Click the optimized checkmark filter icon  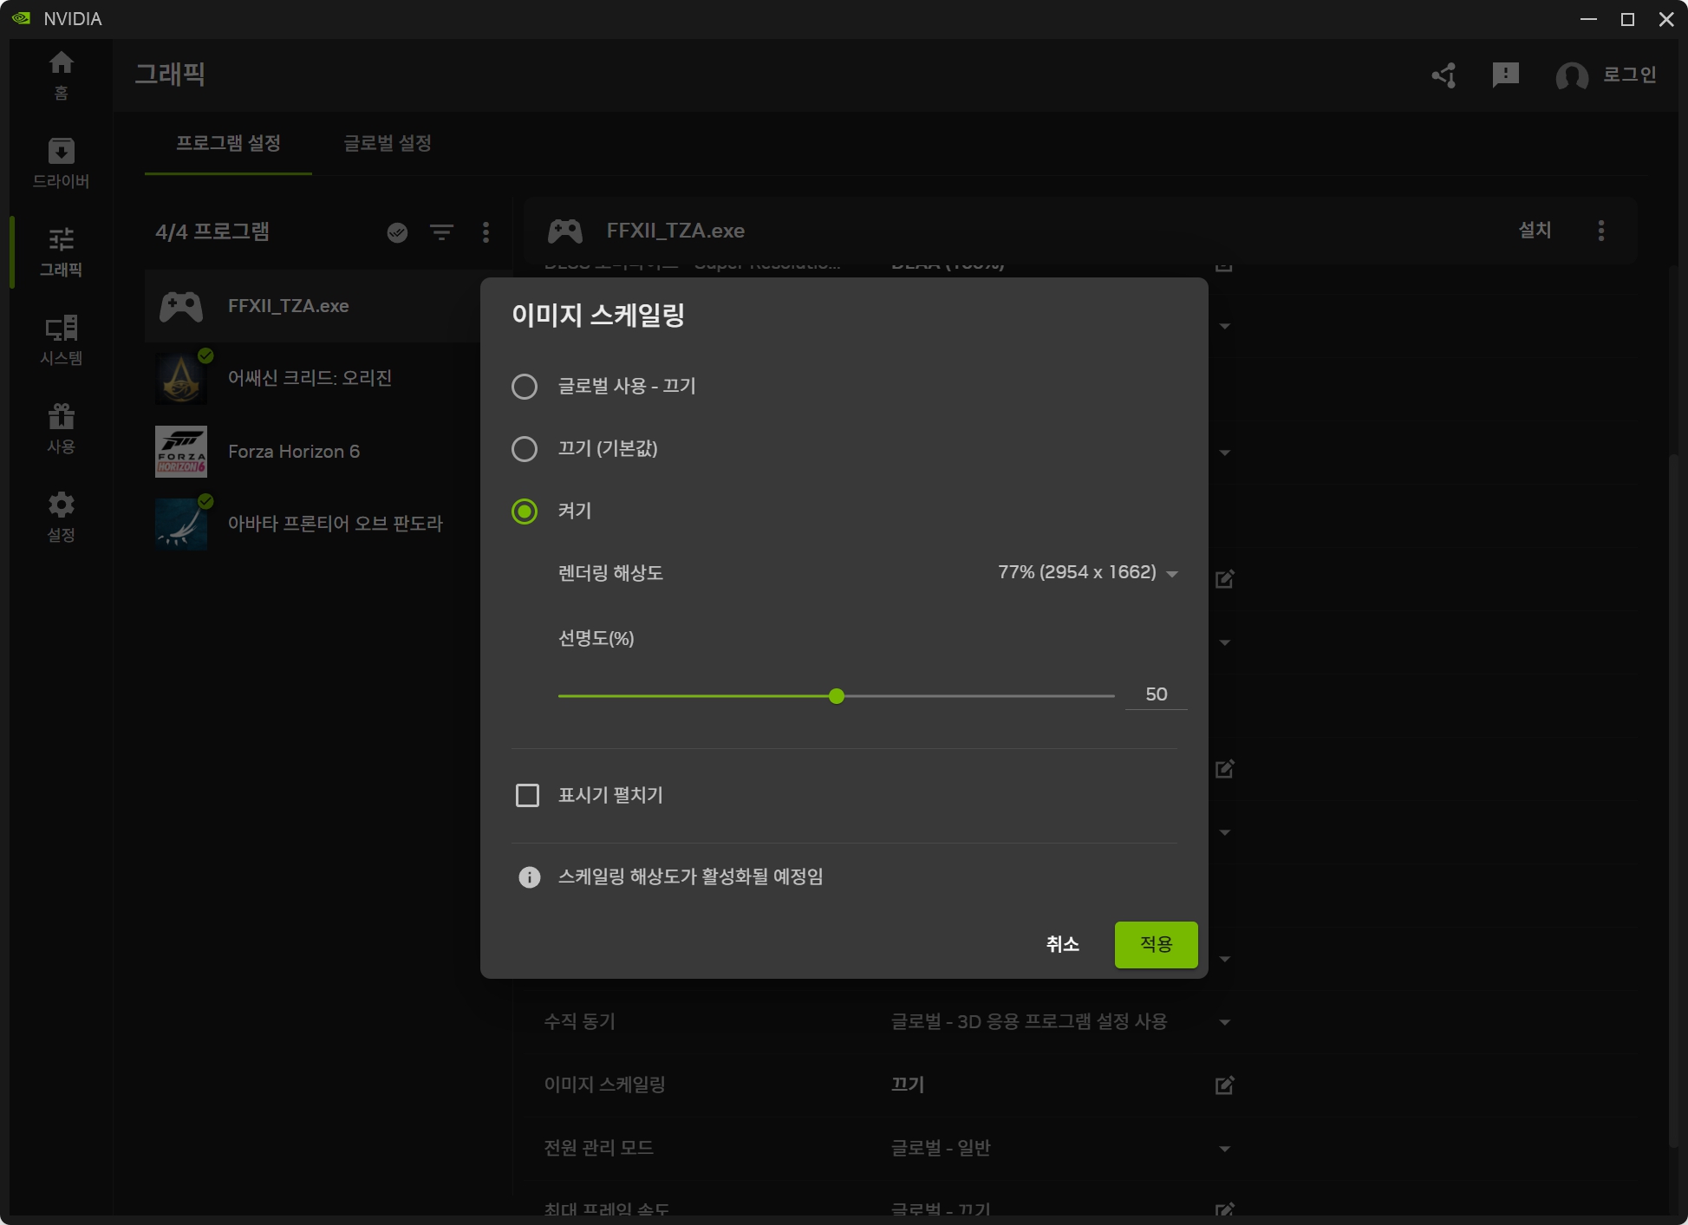click(397, 232)
